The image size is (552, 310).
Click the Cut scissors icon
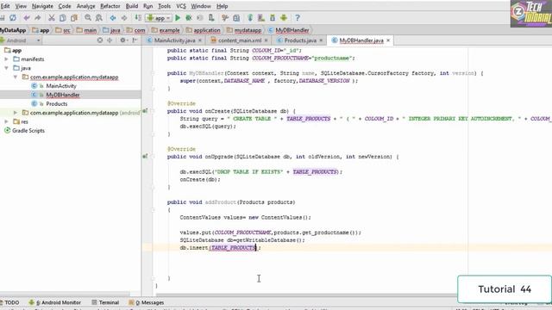click(x=52, y=17)
